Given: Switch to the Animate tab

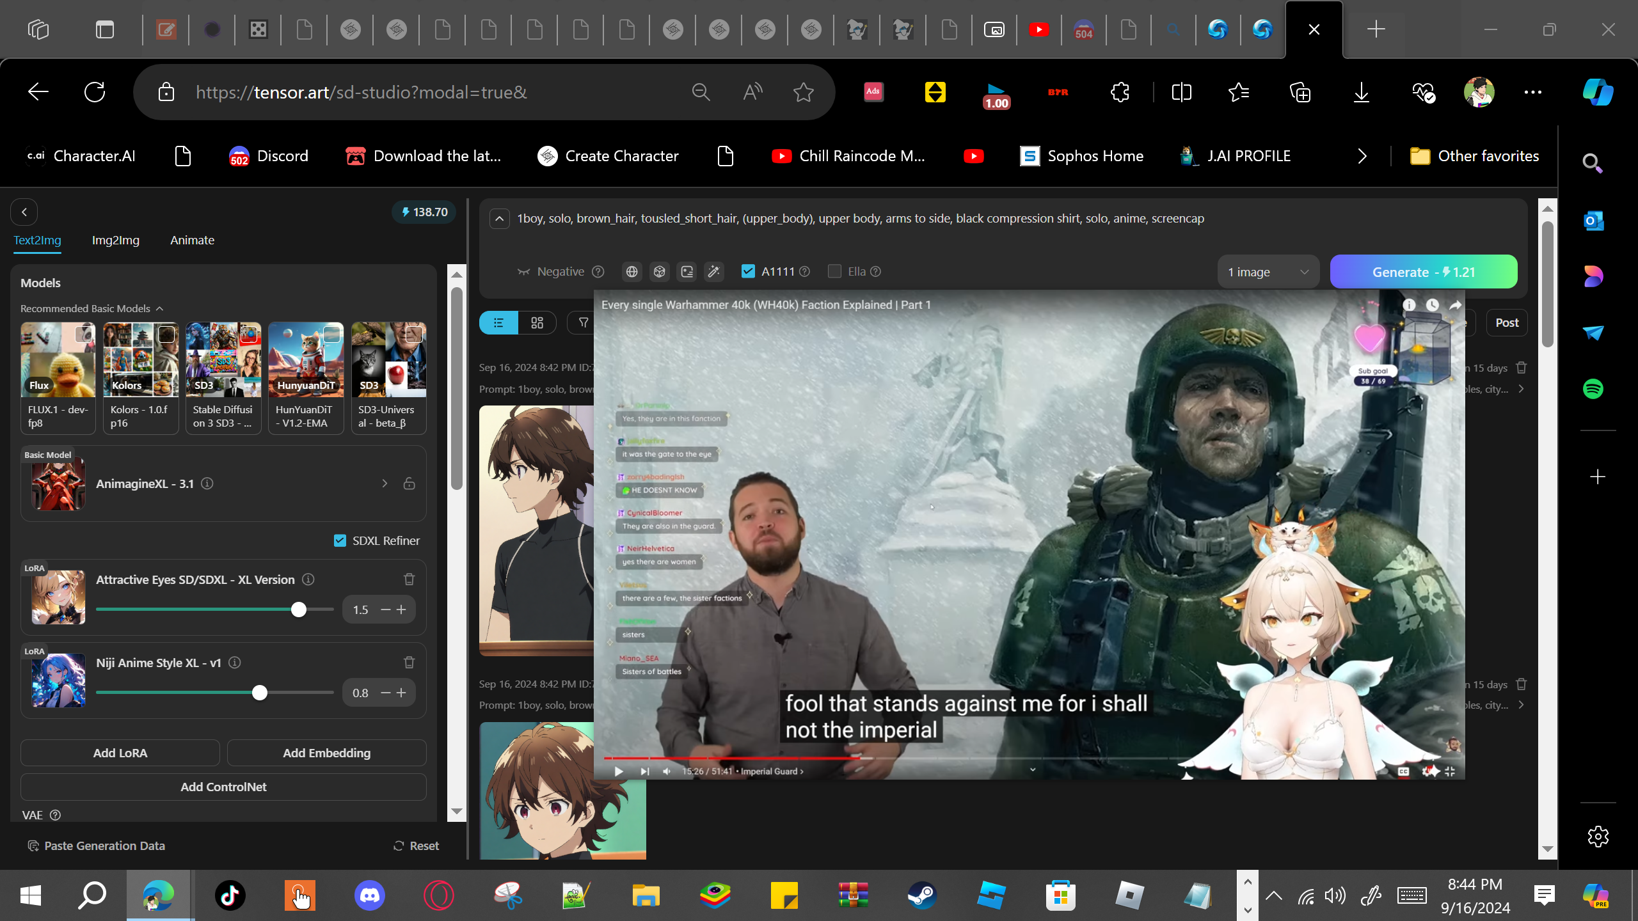Looking at the screenshot, I should click(x=193, y=240).
